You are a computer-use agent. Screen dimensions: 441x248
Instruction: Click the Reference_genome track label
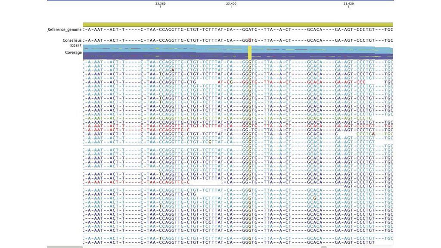click(65, 30)
